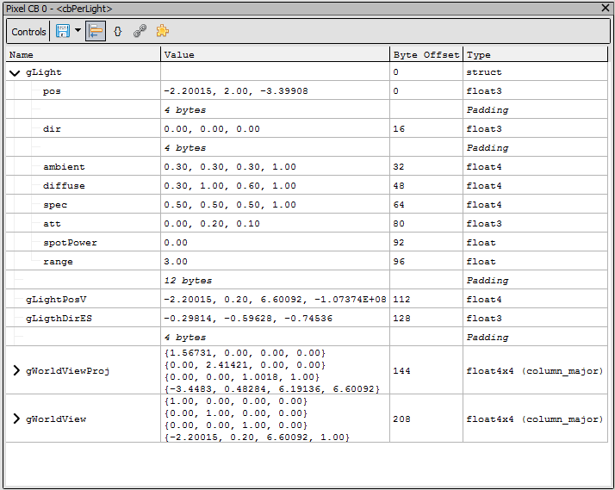The height and width of the screenshot is (490, 615).
Task: Click the yellow puzzle piece extension icon
Action: pos(163,31)
